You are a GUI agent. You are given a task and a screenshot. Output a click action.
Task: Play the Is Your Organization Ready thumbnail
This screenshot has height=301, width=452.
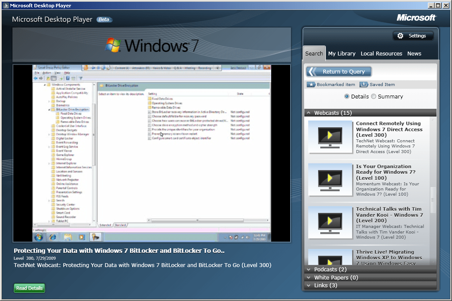(330, 180)
